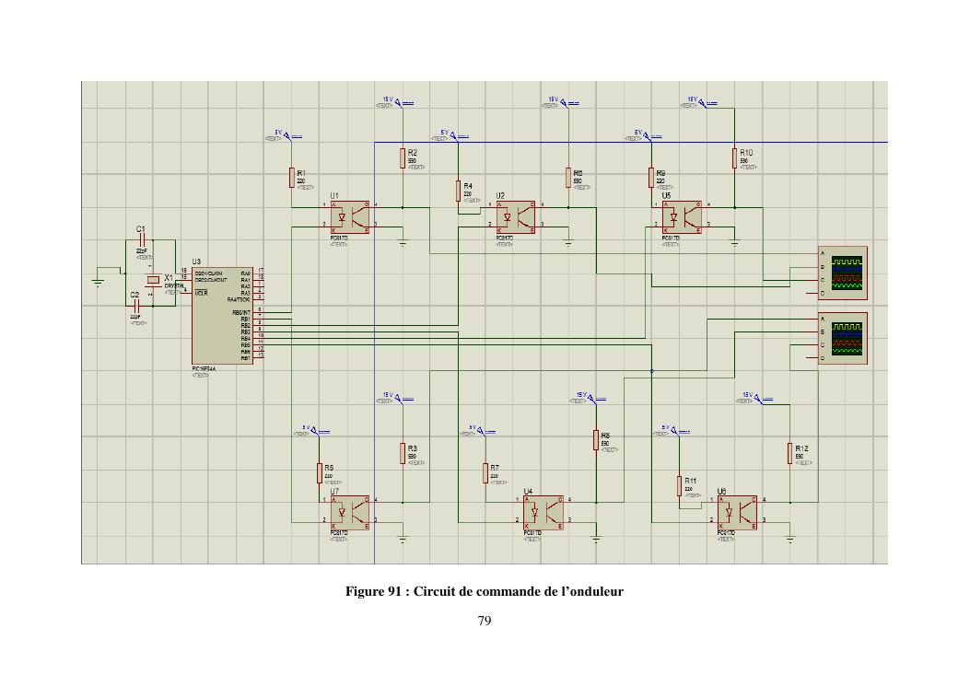Open the upper oscilloscope instrument
Screen dimensions: 970x686
[x=842, y=273]
